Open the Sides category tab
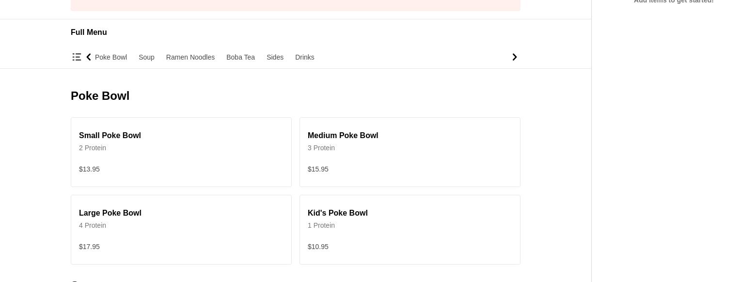 tap(275, 57)
